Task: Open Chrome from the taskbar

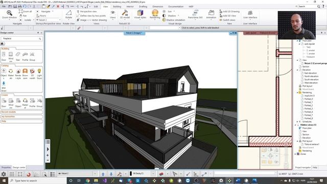Action: point(87,180)
